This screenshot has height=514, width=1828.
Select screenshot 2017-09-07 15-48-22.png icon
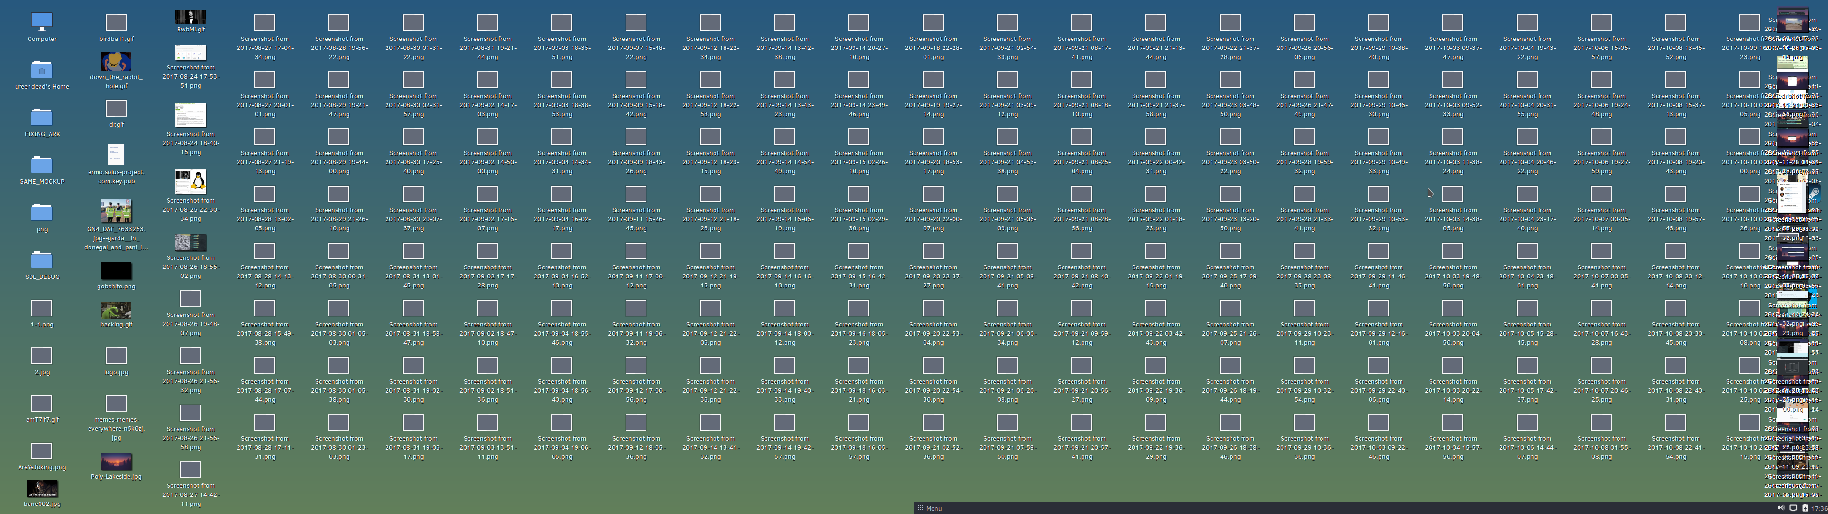636,23
